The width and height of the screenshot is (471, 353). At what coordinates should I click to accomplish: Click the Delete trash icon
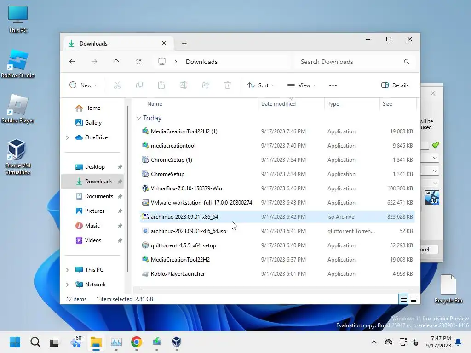[228, 85]
